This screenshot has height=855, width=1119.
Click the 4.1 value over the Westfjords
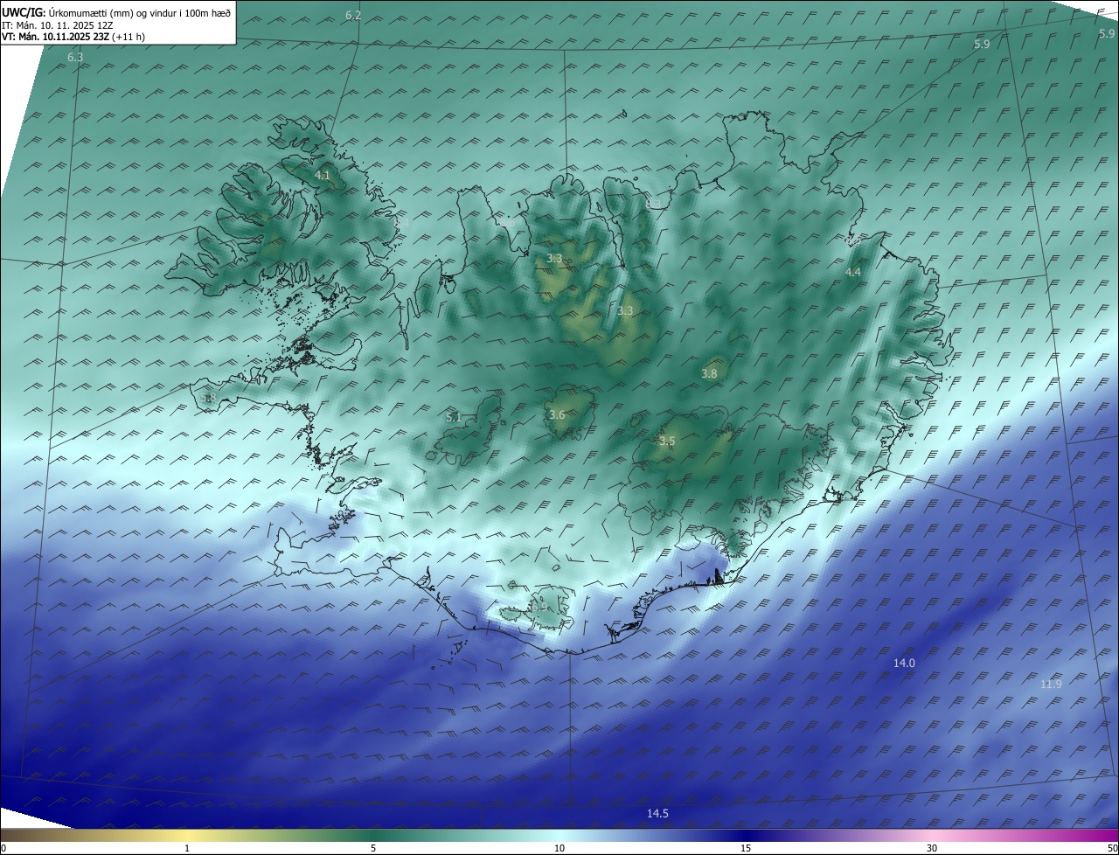[x=323, y=176]
